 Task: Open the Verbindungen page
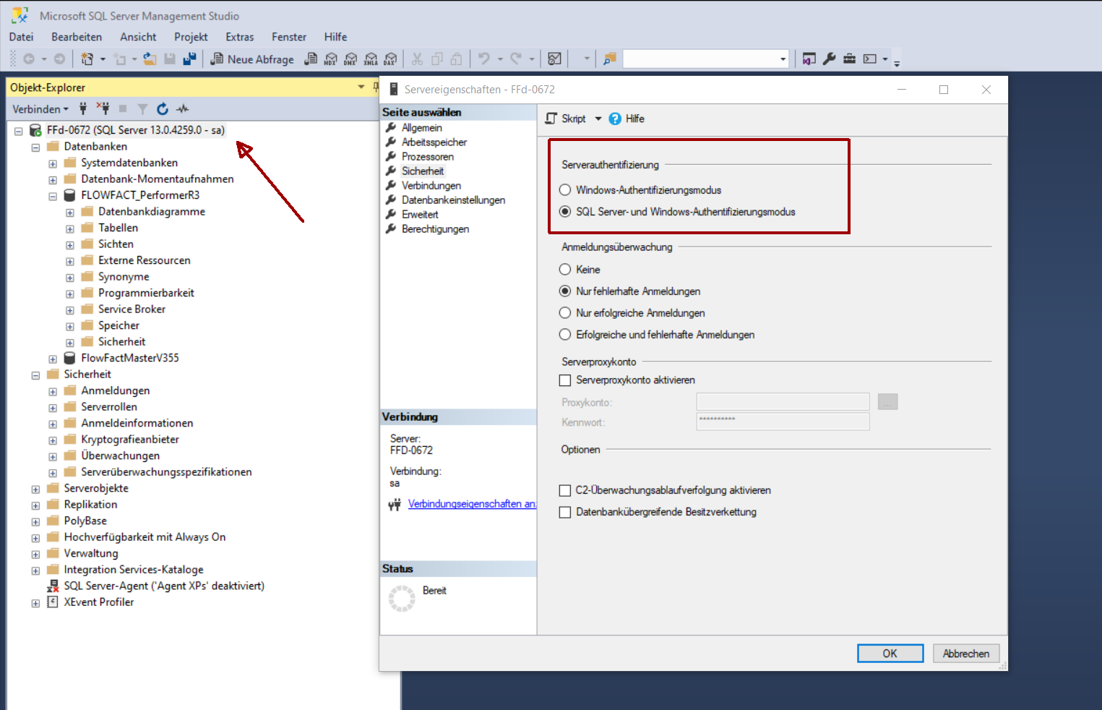click(x=431, y=186)
